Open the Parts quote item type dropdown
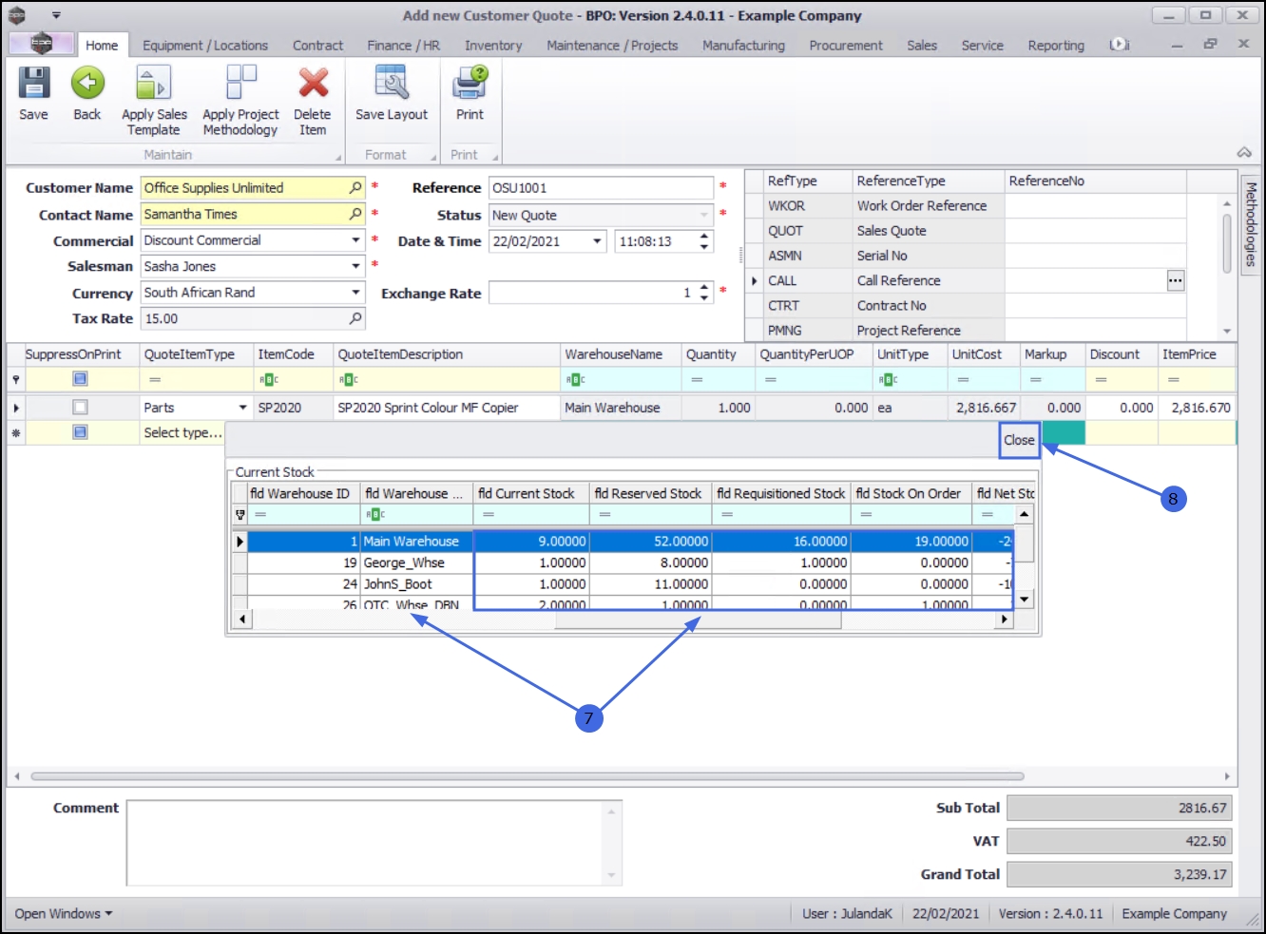Viewport: 1266px width, 934px height. pos(242,408)
